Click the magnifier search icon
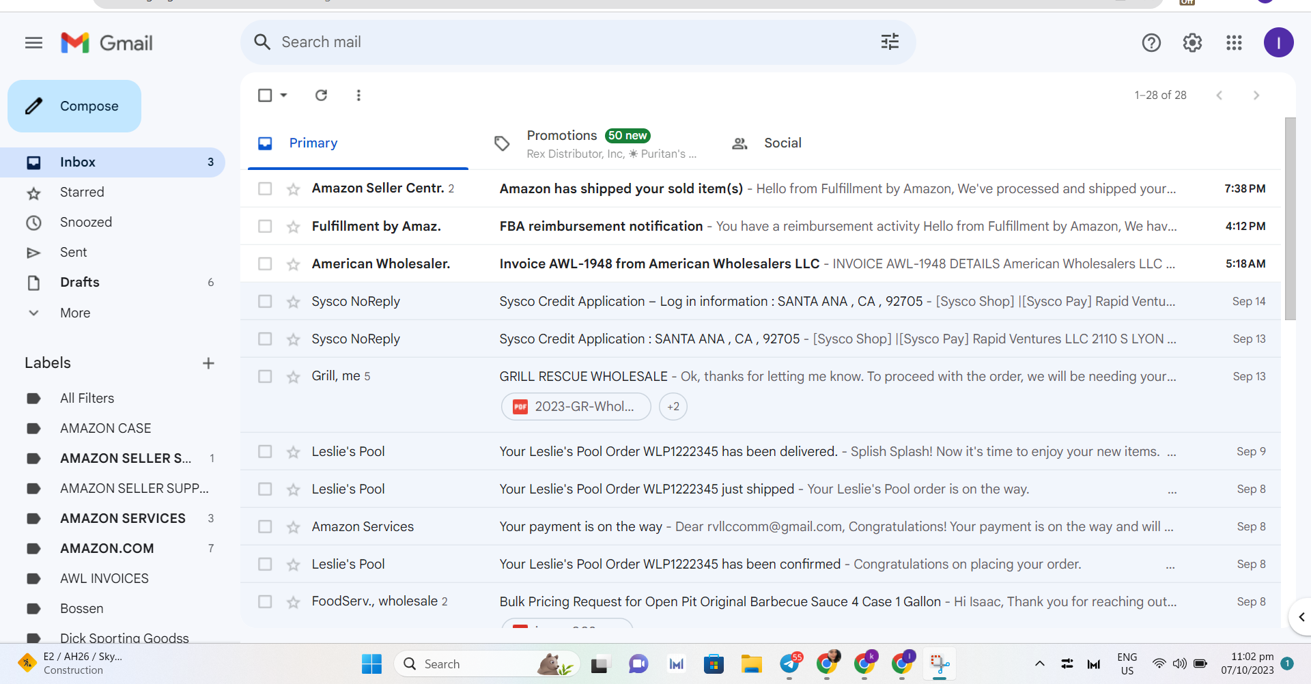 point(262,42)
